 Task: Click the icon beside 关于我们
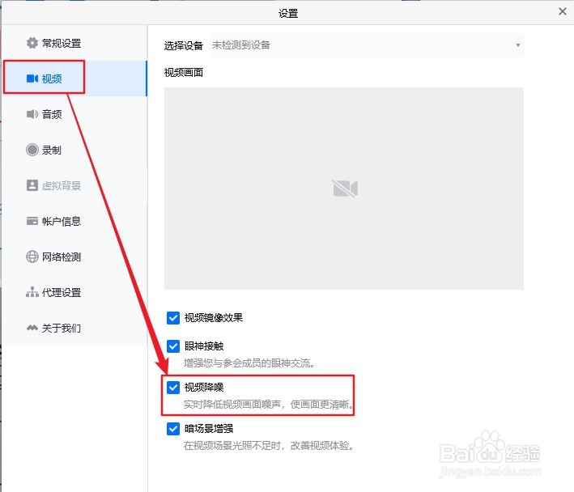pos(32,328)
